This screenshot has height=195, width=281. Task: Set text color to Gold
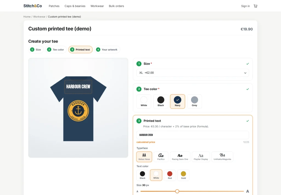tap(183, 175)
